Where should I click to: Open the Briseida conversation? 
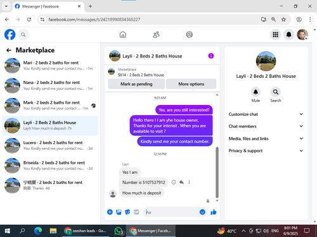pos(50,166)
